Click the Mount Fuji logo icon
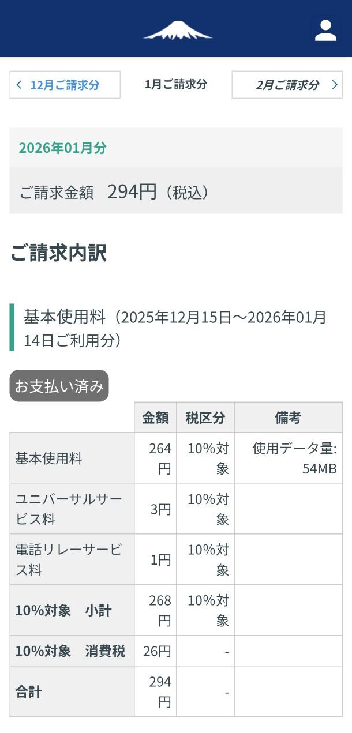The height and width of the screenshot is (733, 352). (177, 31)
